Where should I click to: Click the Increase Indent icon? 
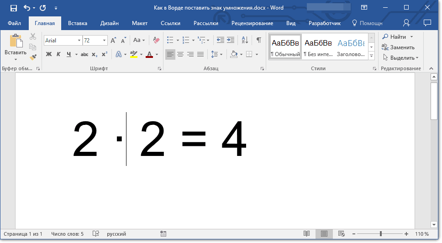coord(231,40)
